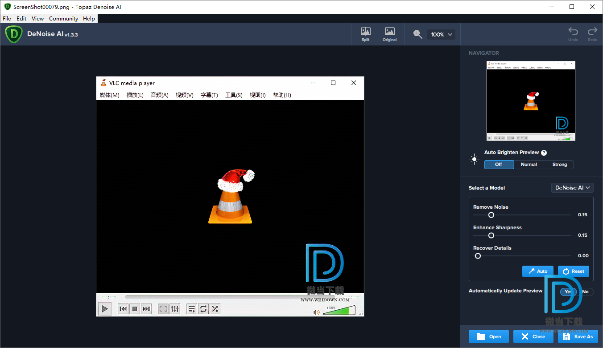Click VLC 帮助(H) menu in image
This screenshot has width=603, height=348.
pos(282,95)
